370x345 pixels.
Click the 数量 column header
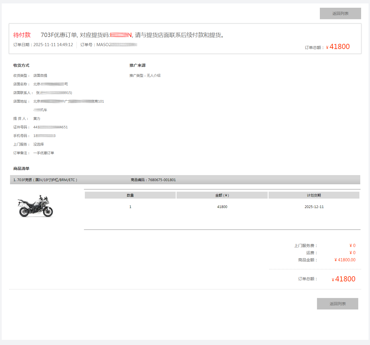coord(130,195)
